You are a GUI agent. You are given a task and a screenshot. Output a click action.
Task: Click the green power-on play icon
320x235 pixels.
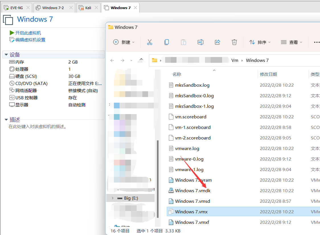pos(12,33)
